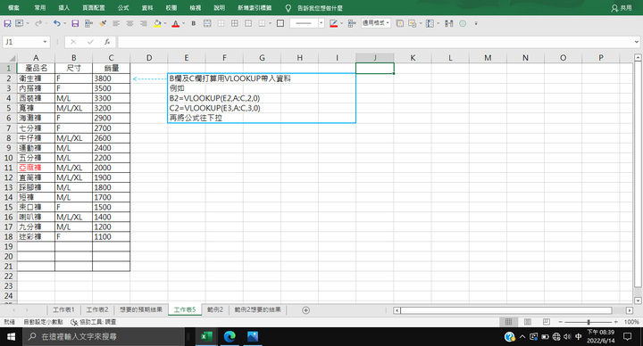Open the Windows Start menu
The width and height of the screenshot is (643, 346).
point(11,336)
